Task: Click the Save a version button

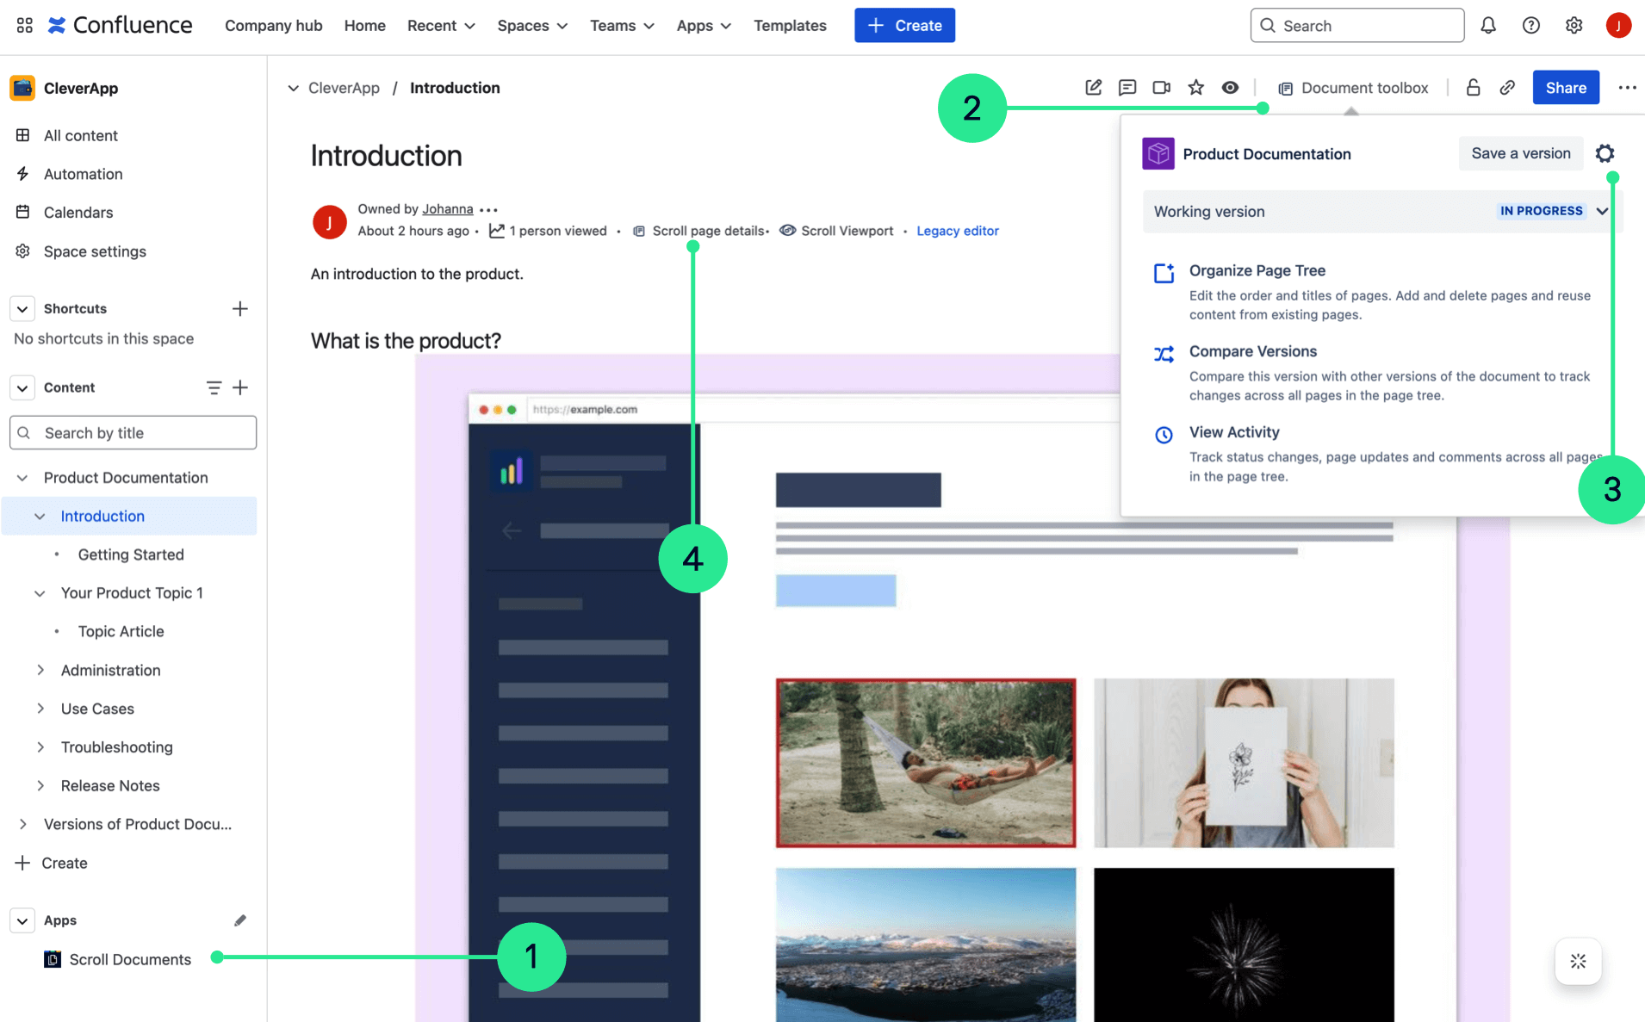Action: tap(1520, 154)
